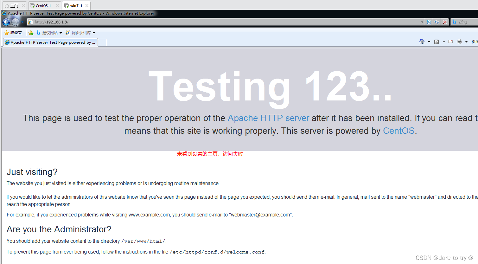Expand the address bar history dropdown arrow
This screenshot has width=478, height=264.
point(422,22)
